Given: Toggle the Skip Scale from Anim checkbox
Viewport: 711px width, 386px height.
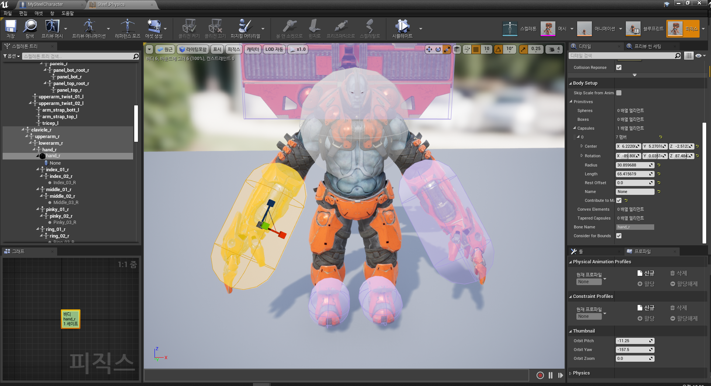Looking at the screenshot, I should tap(619, 93).
